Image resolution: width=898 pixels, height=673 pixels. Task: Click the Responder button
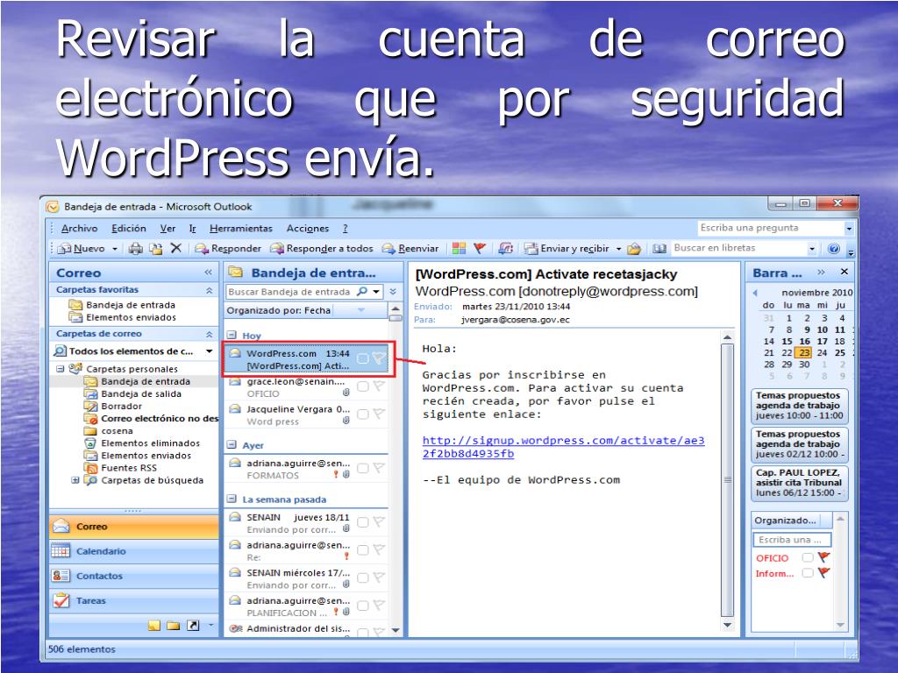point(228,248)
